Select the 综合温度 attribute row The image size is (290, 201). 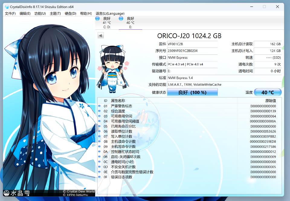187,111
